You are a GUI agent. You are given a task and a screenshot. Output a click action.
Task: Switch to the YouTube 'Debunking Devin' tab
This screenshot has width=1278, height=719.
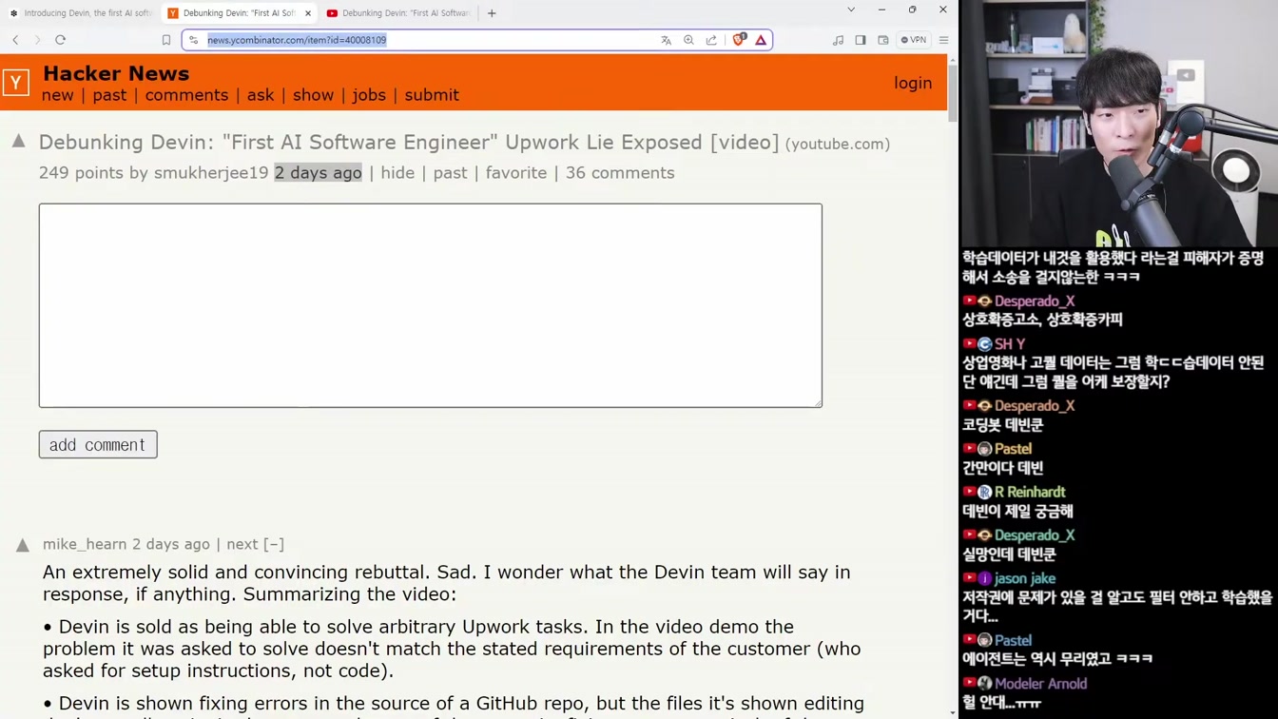coord(398,13)
